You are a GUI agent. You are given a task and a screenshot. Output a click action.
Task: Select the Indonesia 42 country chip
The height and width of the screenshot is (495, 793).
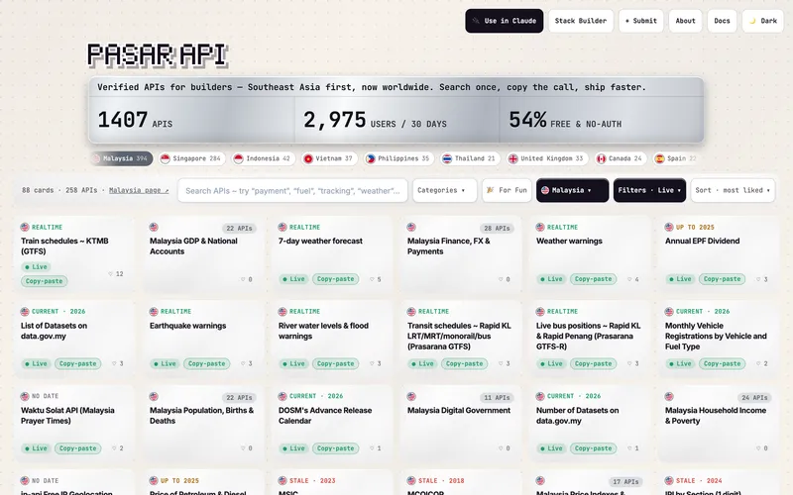pos(264,158)
